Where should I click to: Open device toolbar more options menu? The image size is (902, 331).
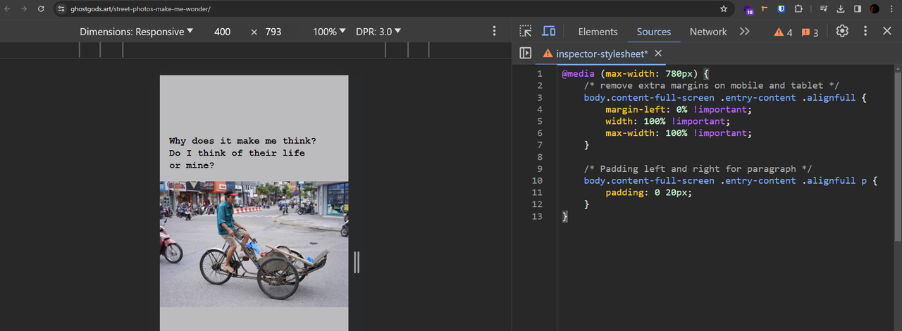pyautogui.click(x=494, y=31)
